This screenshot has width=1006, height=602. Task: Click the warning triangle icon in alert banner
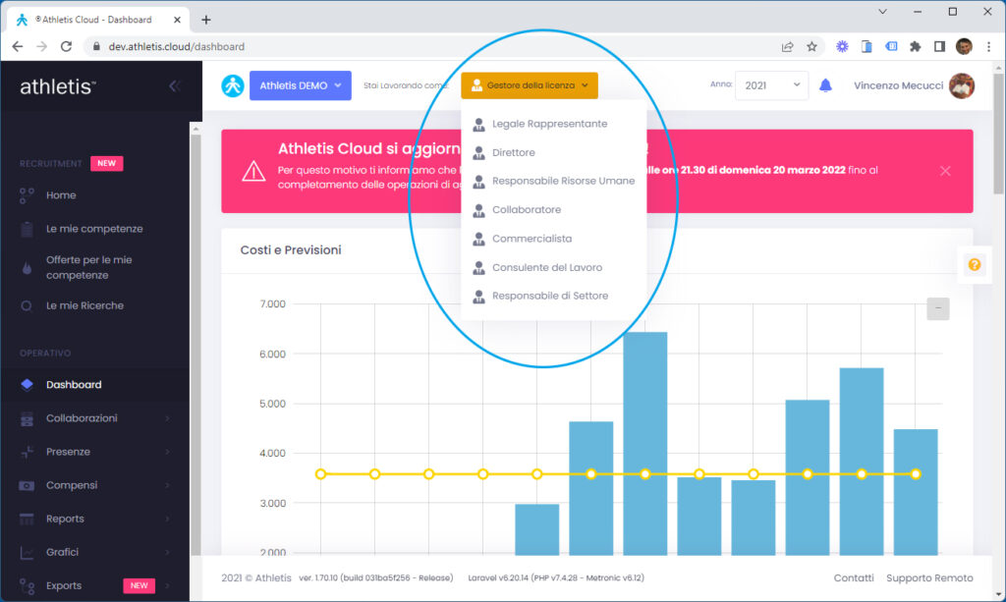253,171
